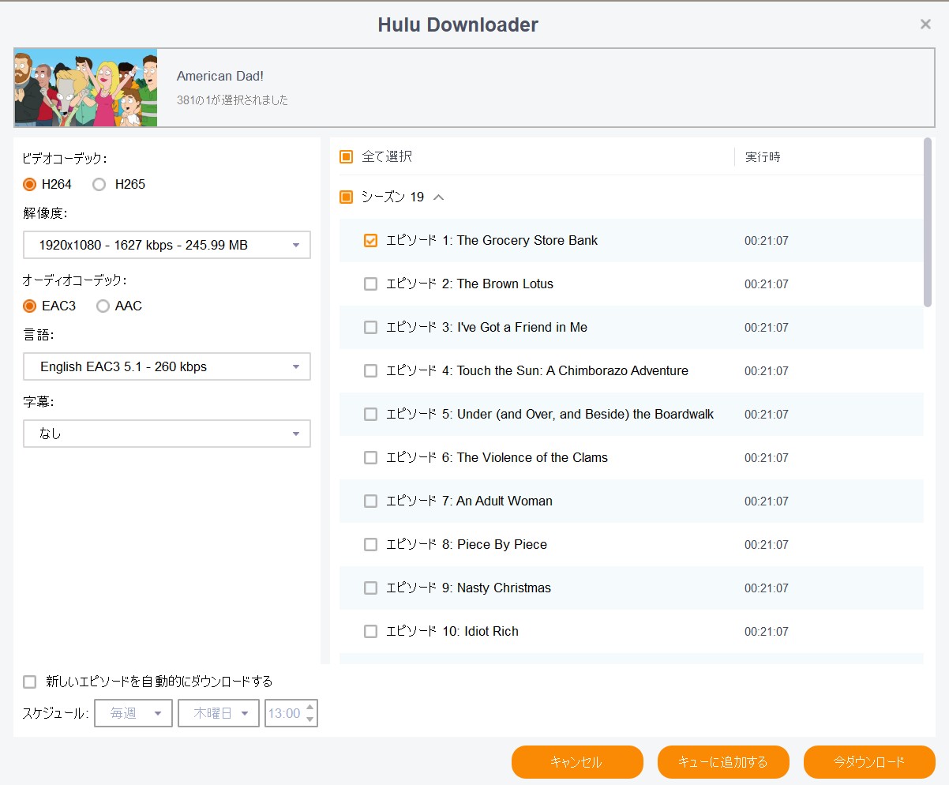Open the subtitle dropdown showing なし

(x=167, y=434)
